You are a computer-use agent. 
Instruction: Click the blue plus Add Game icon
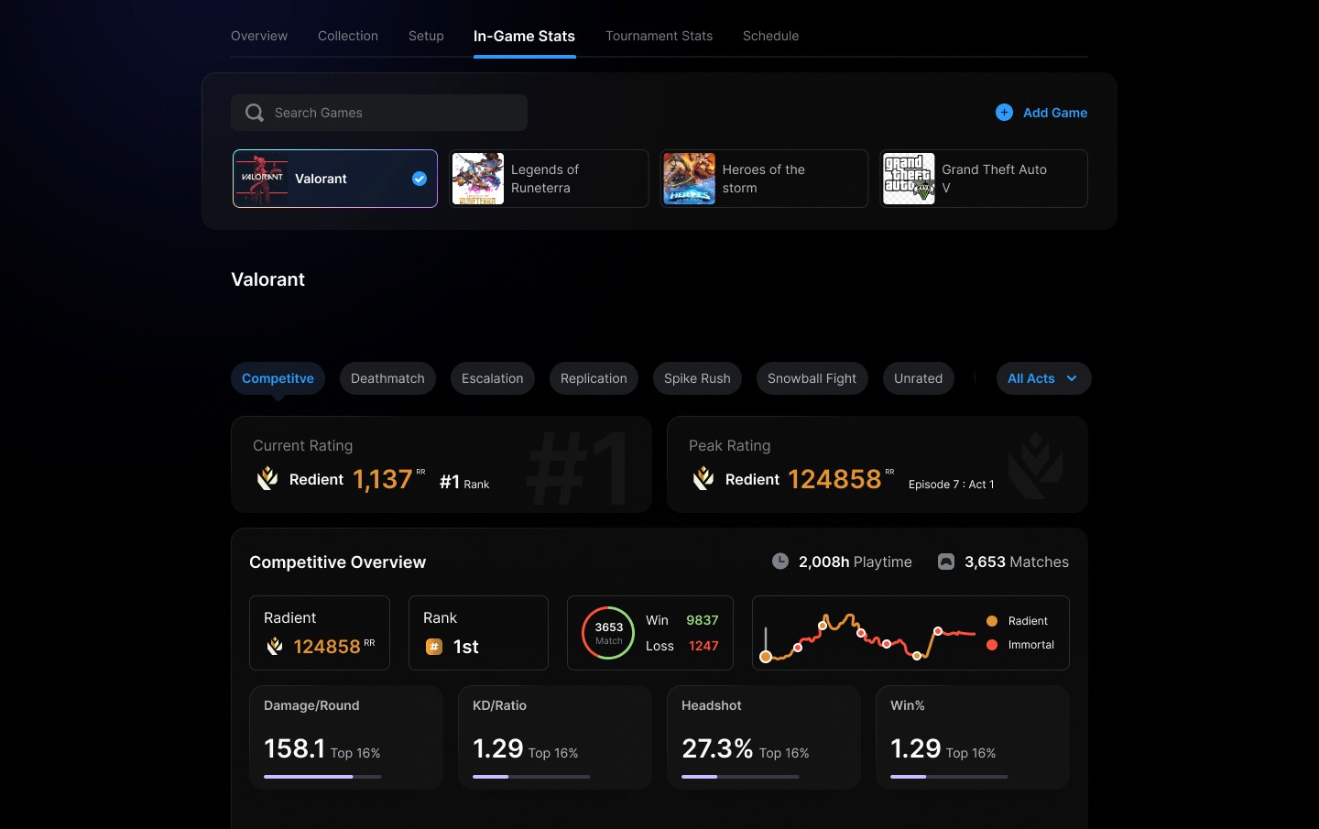point(1004,113)
